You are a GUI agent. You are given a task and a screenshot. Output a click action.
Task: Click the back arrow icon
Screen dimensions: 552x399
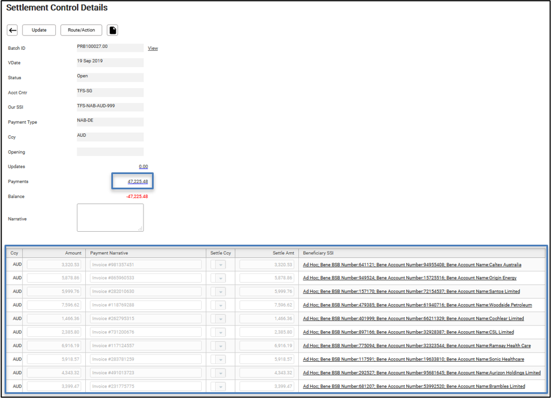(x=12, y=31)
